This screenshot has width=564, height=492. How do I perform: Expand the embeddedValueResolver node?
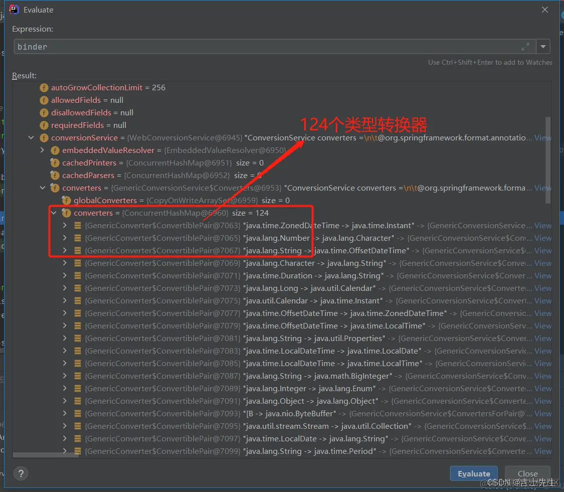[42, 150]
